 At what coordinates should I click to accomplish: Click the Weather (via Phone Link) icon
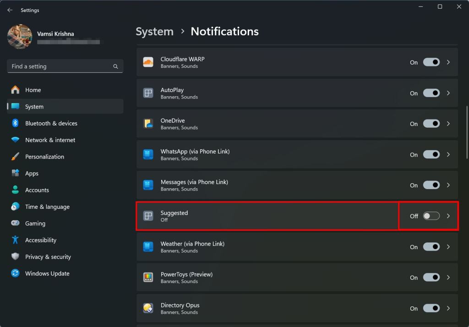click(148, 247)
